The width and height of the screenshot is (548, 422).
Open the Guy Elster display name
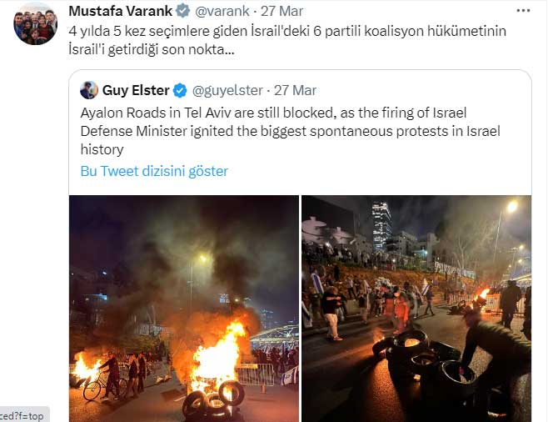point(136,90)
